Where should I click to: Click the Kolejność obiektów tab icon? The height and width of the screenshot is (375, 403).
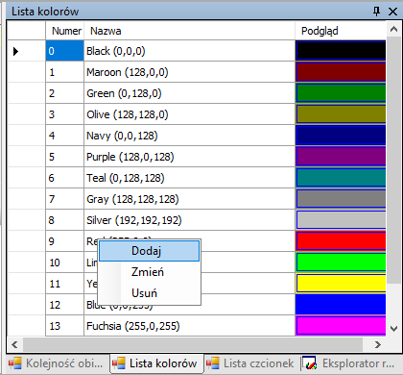[15, 363]
